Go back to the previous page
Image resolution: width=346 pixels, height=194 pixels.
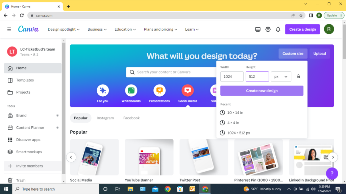(5, 15)
